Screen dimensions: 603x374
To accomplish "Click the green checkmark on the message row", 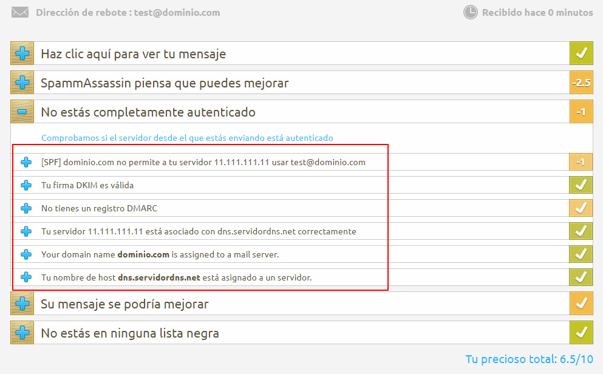I will [581, 53].
